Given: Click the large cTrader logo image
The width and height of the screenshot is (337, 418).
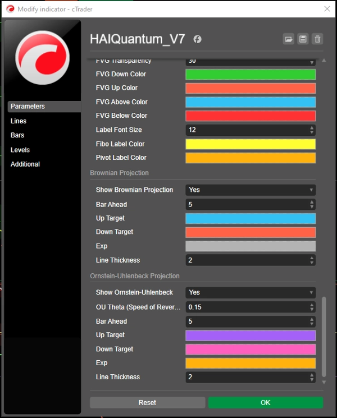Looking at the screenshot, I should 43,57.
